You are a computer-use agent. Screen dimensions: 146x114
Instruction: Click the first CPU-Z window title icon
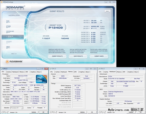tap(2, 69)
